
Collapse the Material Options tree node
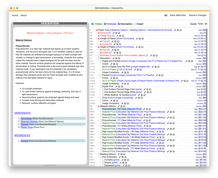point(96,106)
